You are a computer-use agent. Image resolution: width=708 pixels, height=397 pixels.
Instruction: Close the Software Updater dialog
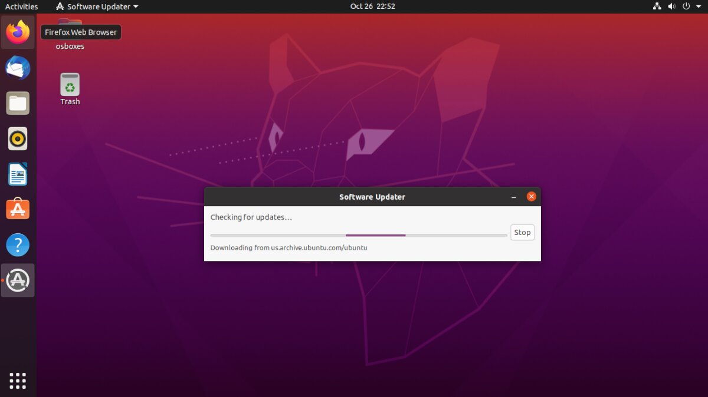tap(532, 197)
